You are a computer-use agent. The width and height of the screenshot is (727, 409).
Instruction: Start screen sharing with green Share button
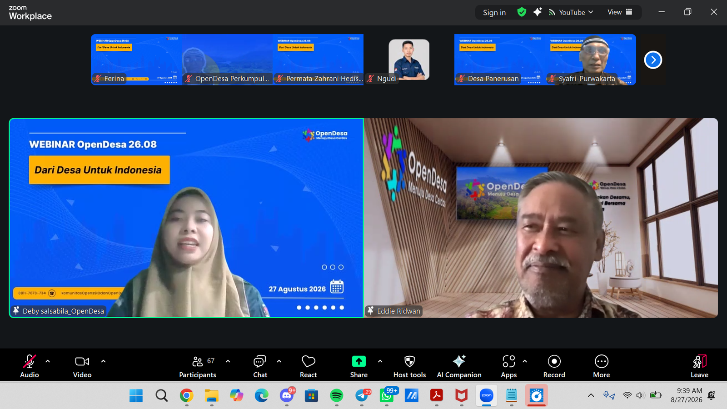point(359,366)
